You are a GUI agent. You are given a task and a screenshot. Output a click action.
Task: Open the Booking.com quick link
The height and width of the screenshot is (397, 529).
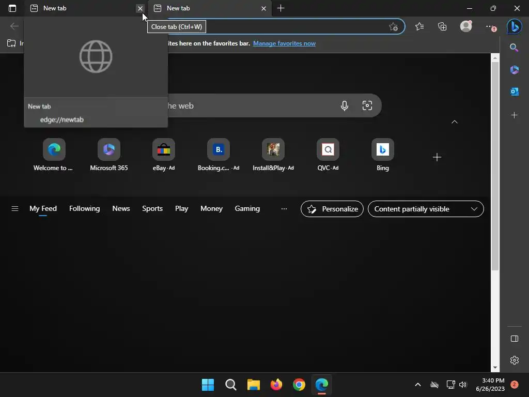[219, 155]
